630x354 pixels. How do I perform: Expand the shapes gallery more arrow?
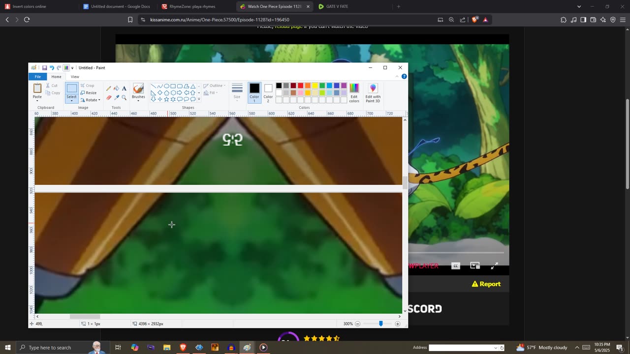tap(199, 99)
